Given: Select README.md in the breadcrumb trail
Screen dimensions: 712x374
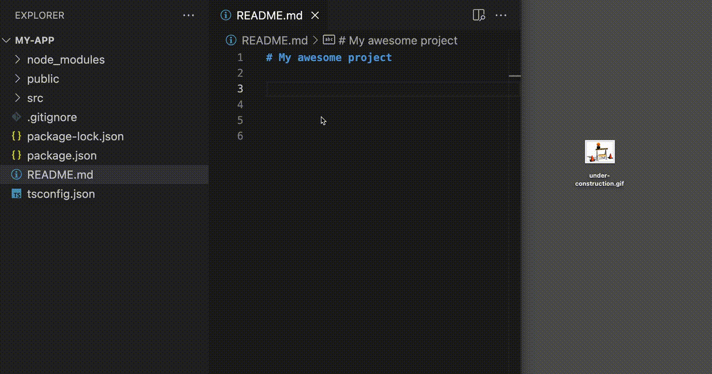Looking at the screenshot, I should click(x=275, y=40).
